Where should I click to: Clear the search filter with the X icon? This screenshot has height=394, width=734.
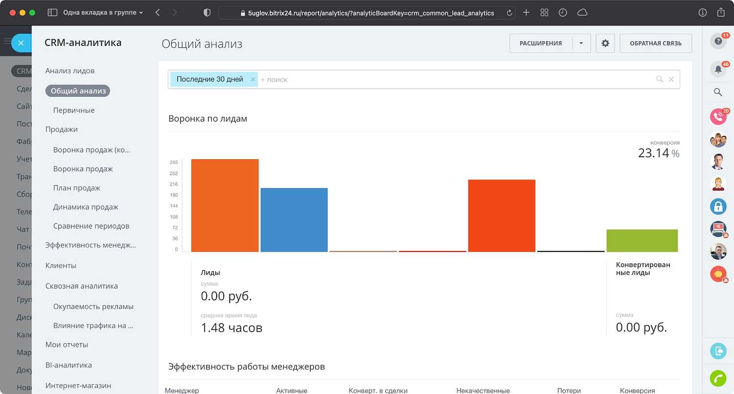[671, 79]
